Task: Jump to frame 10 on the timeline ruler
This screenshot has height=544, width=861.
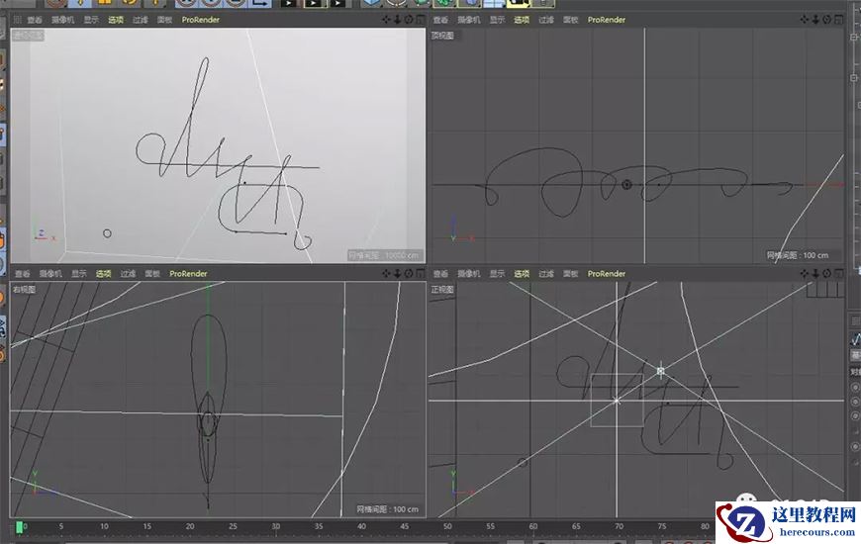Action: pos(104,526)
